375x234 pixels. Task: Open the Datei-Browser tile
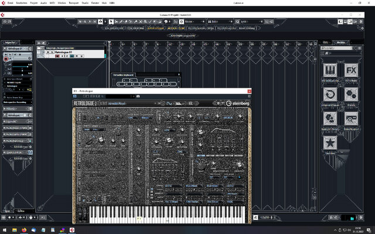pyautogui.click(x=351, y=118)
